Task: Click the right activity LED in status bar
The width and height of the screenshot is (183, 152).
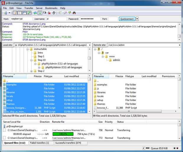Action: 177,148
